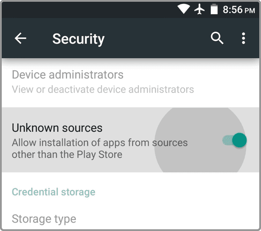The image size is (261, 231).
Task: Tap the 8:56 PM clock
Action: coord(239,10)
